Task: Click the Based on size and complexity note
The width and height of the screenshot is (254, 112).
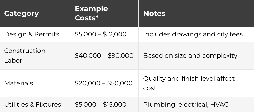Action: (x=190, y=55)
